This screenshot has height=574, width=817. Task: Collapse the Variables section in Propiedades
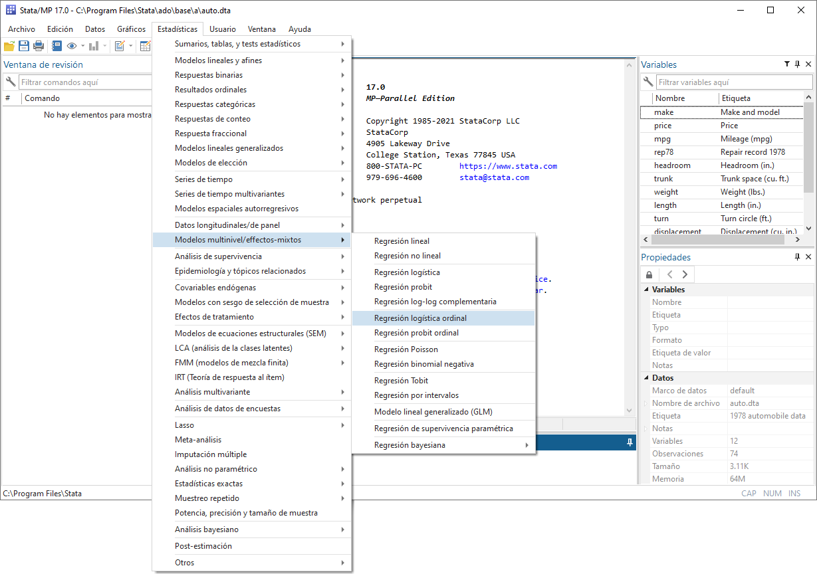pos(645,290)
